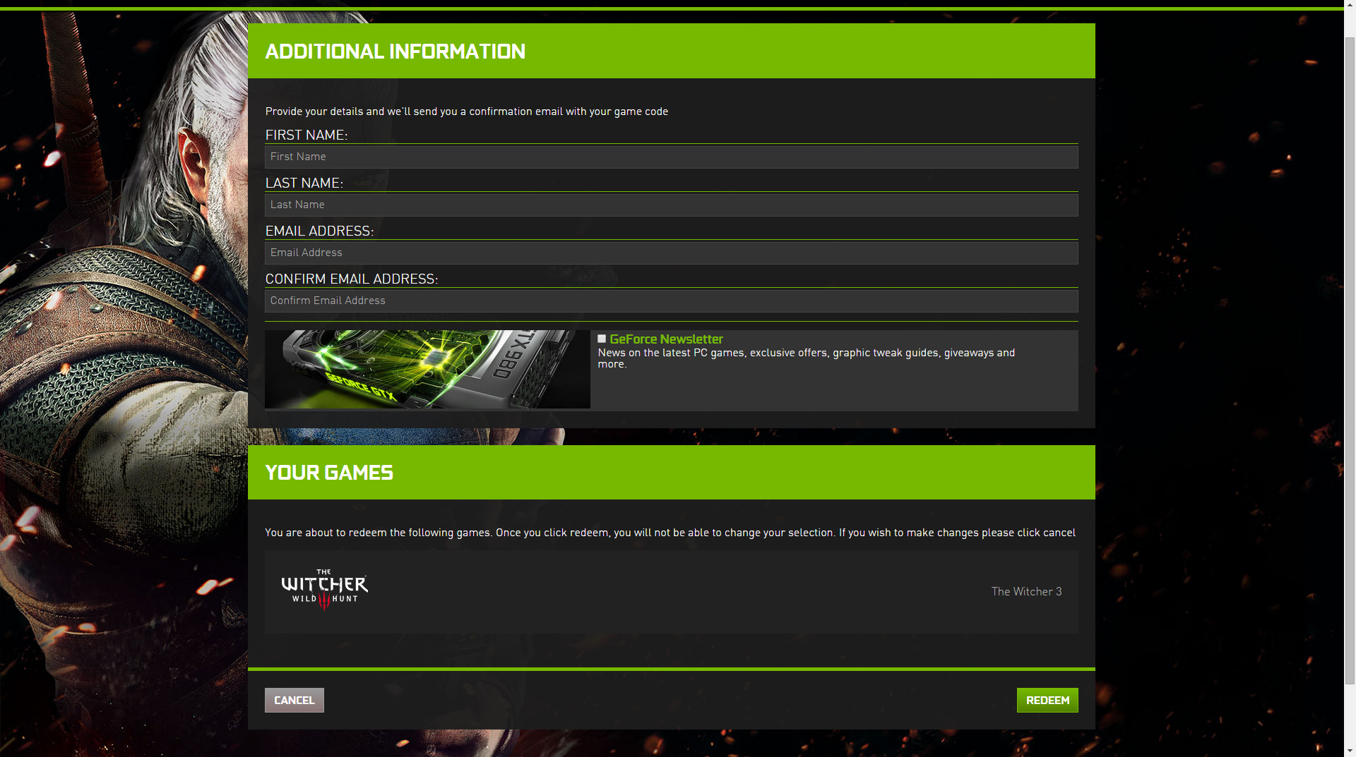Enable the GeForce Newsletter checkbox
The image size is (1356, 757).
pyautogui.click(x=602, y=339)
